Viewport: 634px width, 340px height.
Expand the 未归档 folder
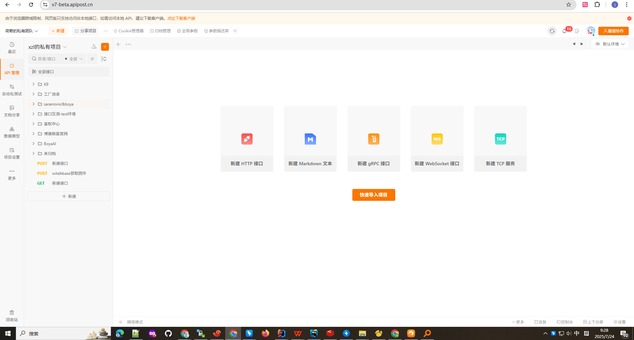click(33, 153)
